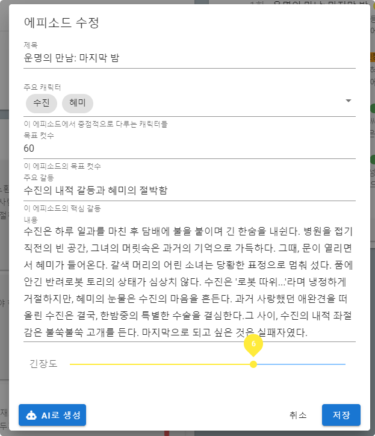Click into the 주요 갈등 text field
The width and height of the screenshot is (375, 436).
tap(190, 190)
